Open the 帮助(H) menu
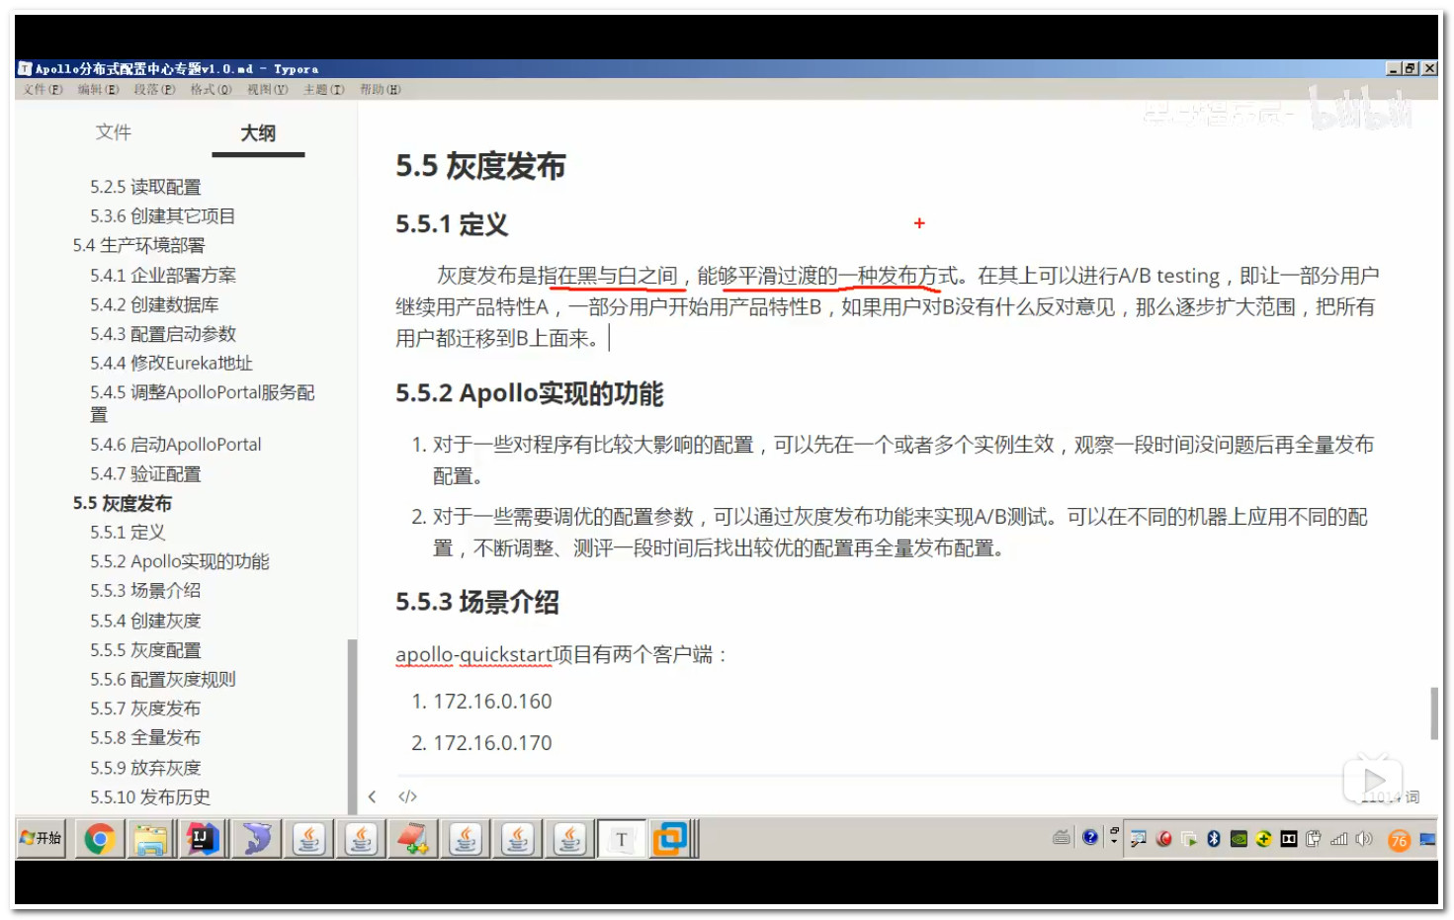Screen dimensions: 1454x920 (x=380, y=89)
